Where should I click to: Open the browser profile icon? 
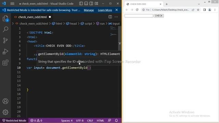pos(210,10)
